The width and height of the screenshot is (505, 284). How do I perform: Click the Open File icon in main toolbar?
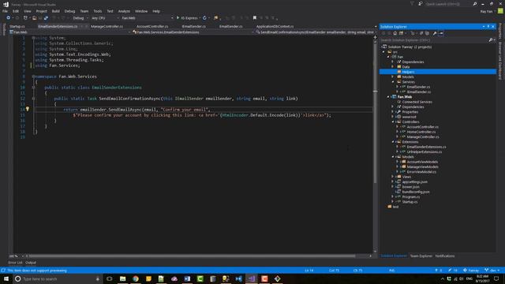click(35, 18)
